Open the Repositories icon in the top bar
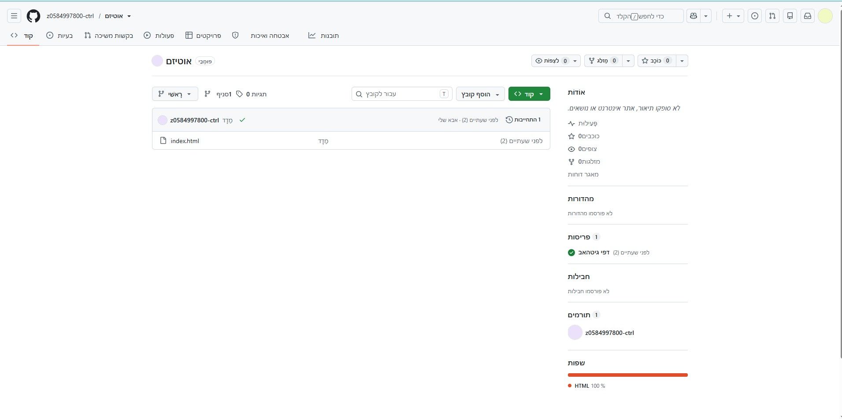This screenshot has width=842, height=419. (790, 16)
